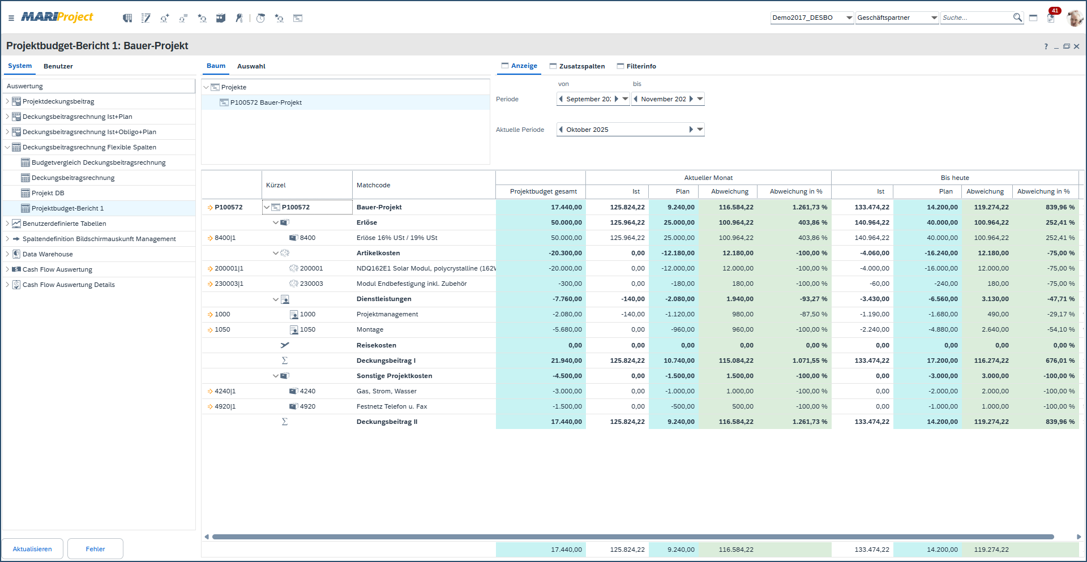Toggle the Zusatzspalten checkbox
This screenshot has height=562, width=1087.
[x=553, y=66]
